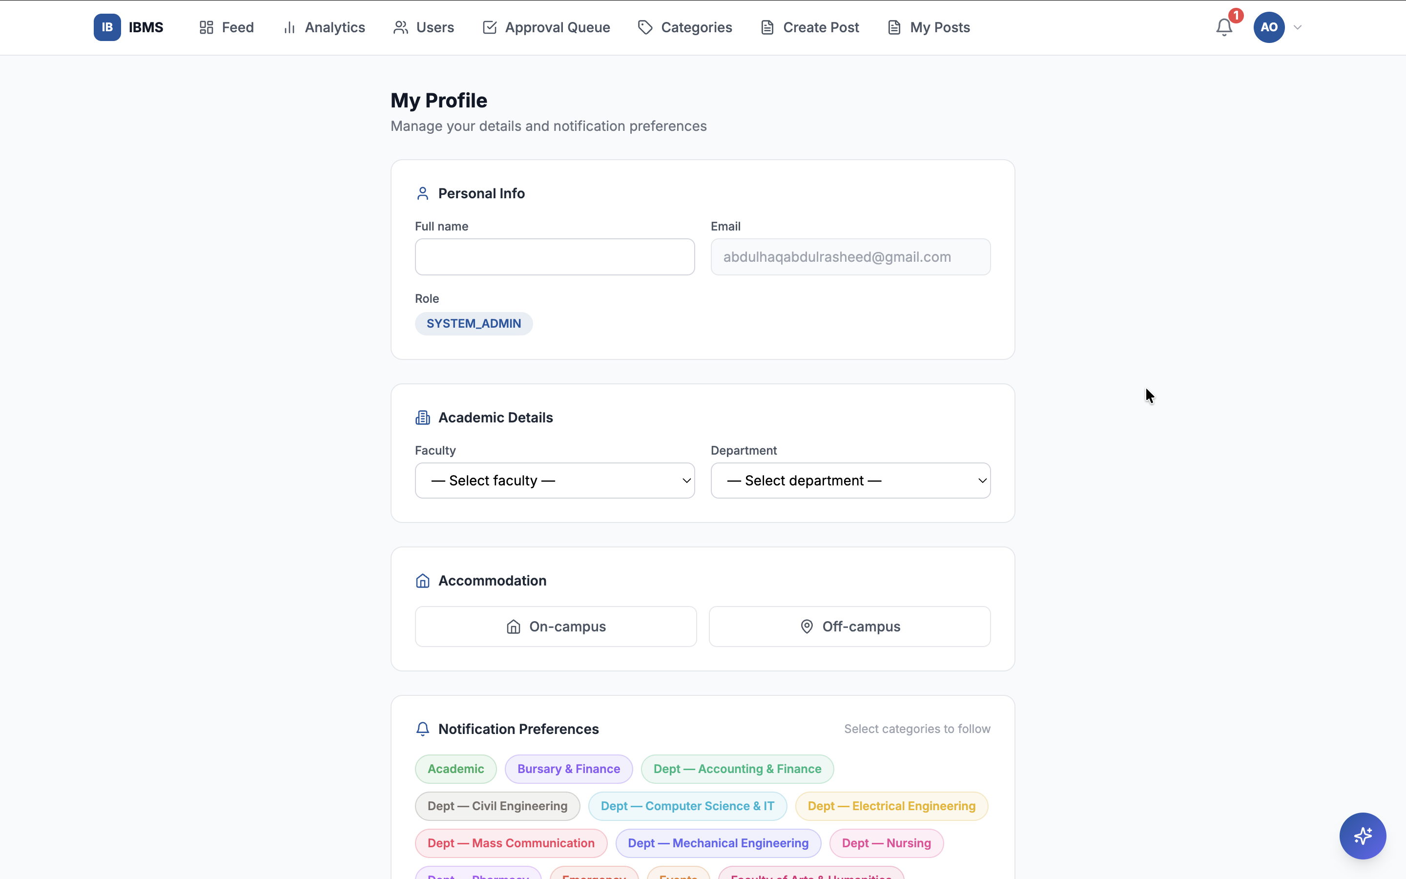The image size is (1406, 879).
Task: Toggle the Academic category chip
Action: click(x=455, y=769)
